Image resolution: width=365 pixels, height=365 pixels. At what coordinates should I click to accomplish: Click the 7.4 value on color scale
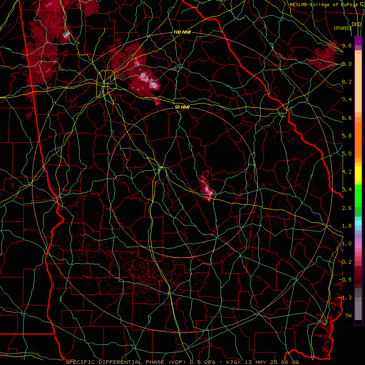347,100
